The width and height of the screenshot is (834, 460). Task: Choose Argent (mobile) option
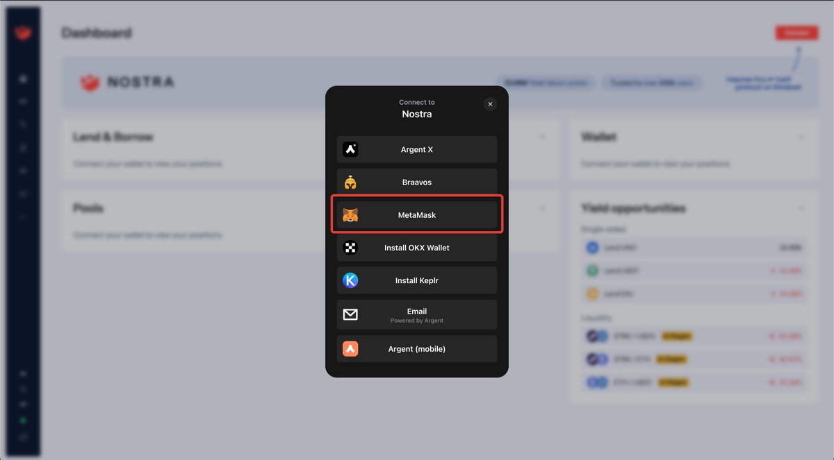tap(417, 349)
